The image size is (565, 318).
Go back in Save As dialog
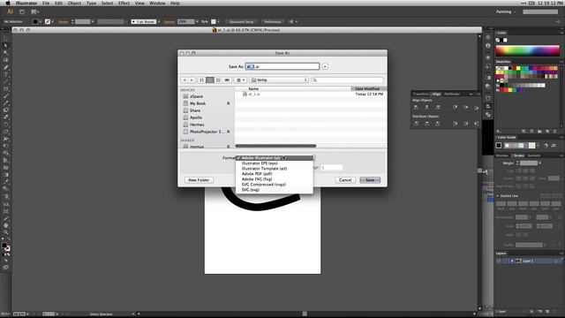pos(185,80)
